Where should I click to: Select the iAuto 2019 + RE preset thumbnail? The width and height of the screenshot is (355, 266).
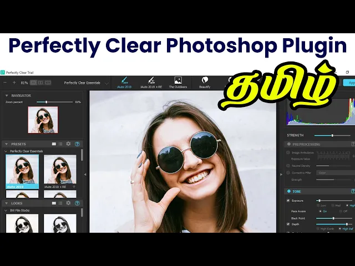[x=60, y=171]
